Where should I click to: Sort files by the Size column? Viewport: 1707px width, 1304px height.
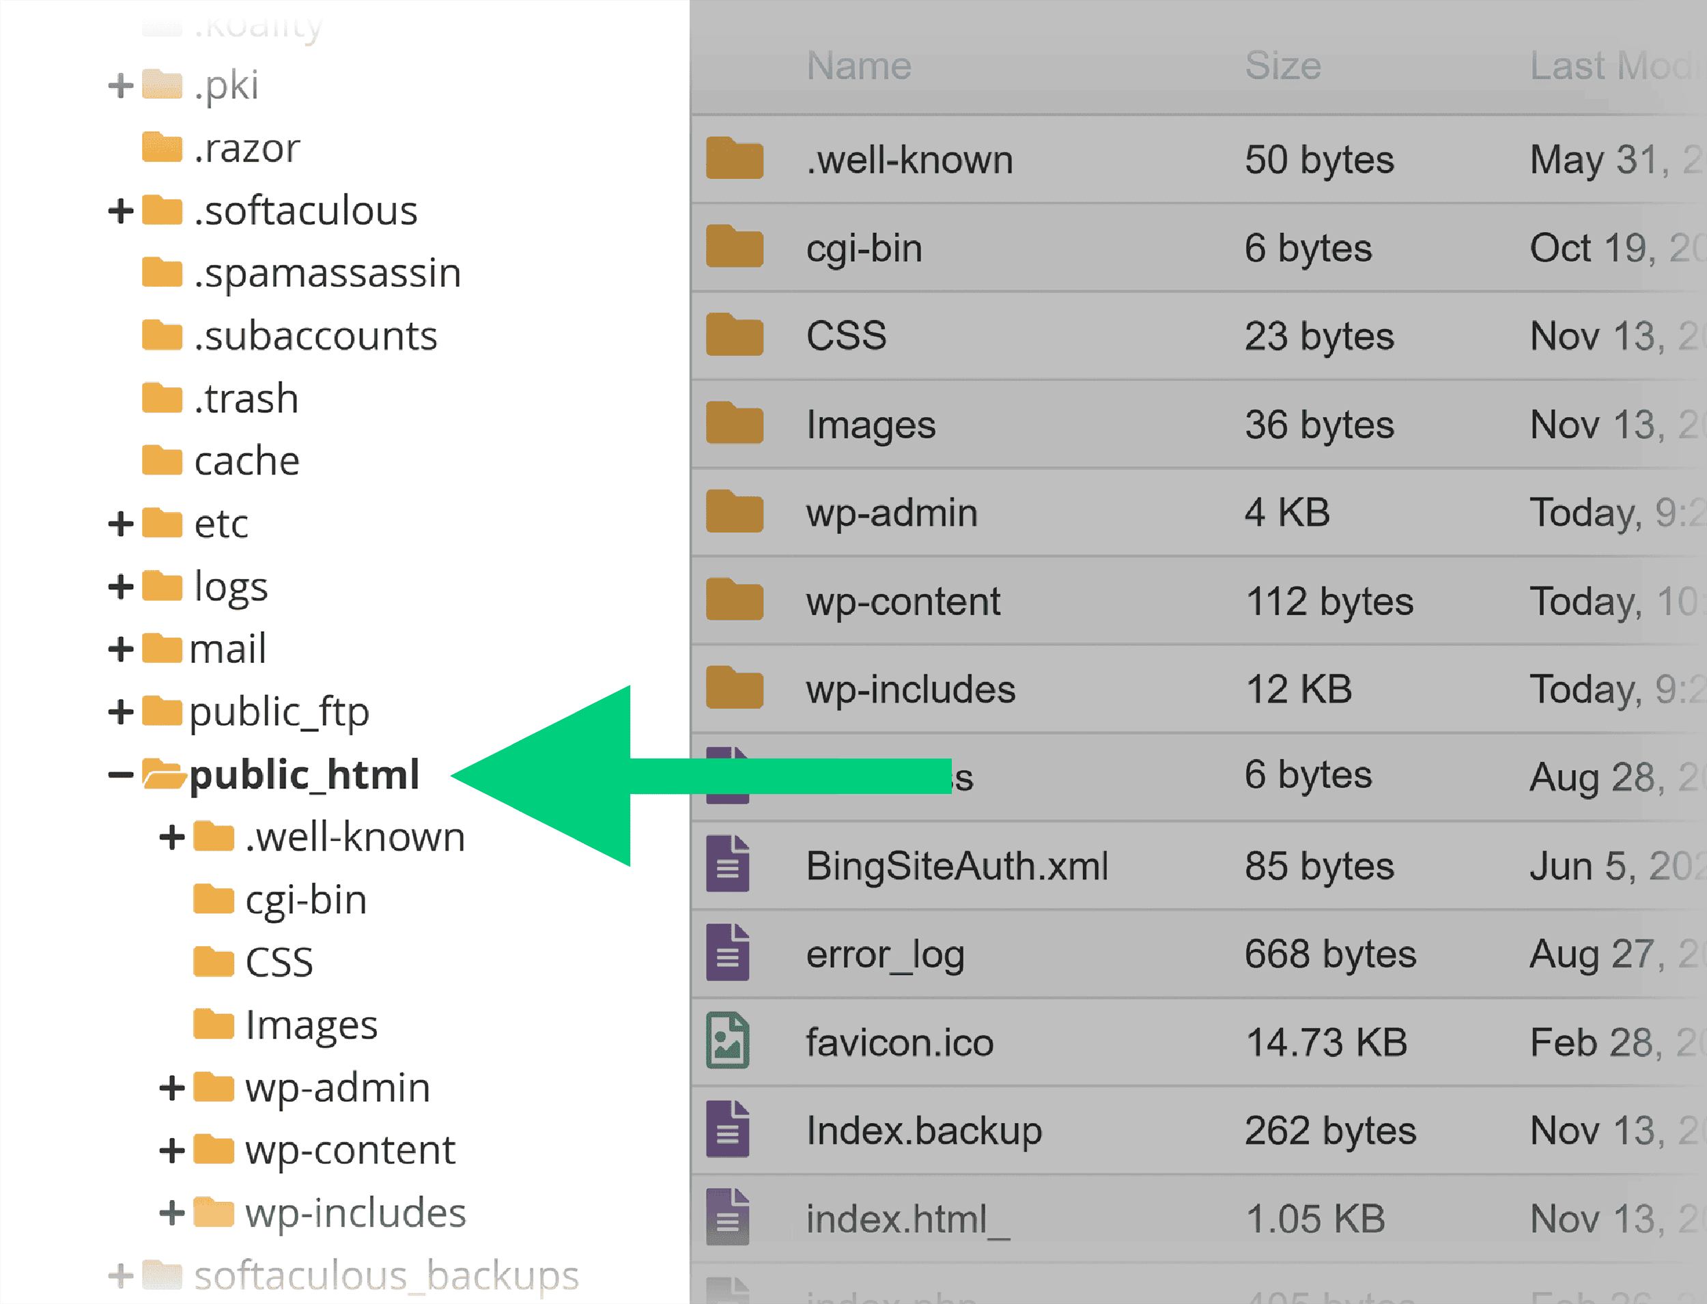pyautogui.click(x=1282, y=66)
